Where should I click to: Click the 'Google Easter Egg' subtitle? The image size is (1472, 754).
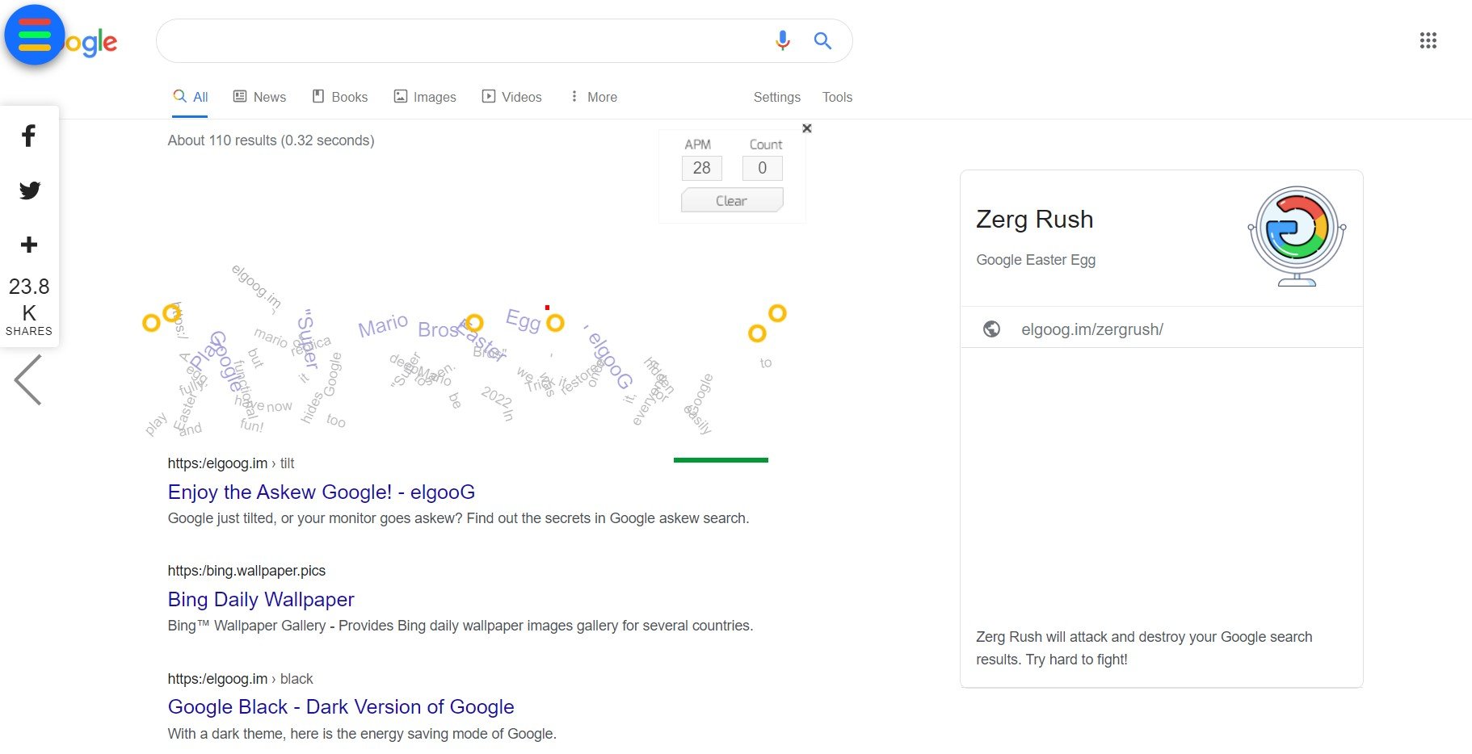pos(1036,260)
